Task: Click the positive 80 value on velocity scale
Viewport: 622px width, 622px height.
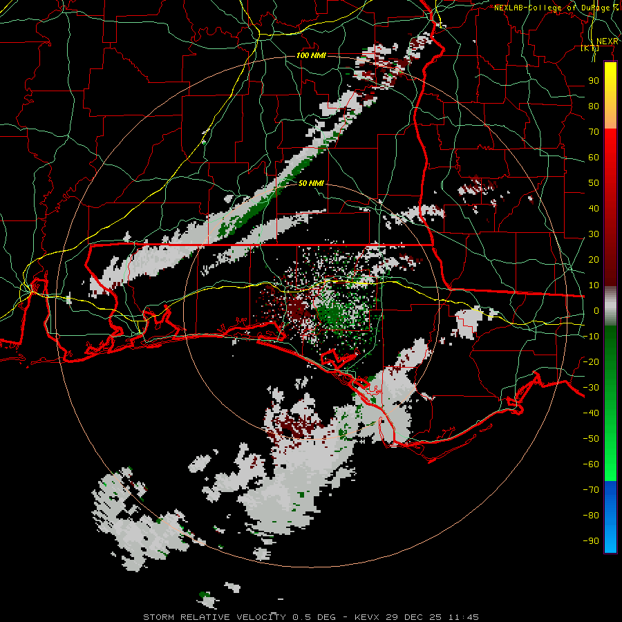Action: coord(594,106)
